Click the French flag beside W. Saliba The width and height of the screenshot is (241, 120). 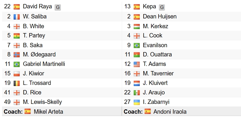tap(17, 17)
